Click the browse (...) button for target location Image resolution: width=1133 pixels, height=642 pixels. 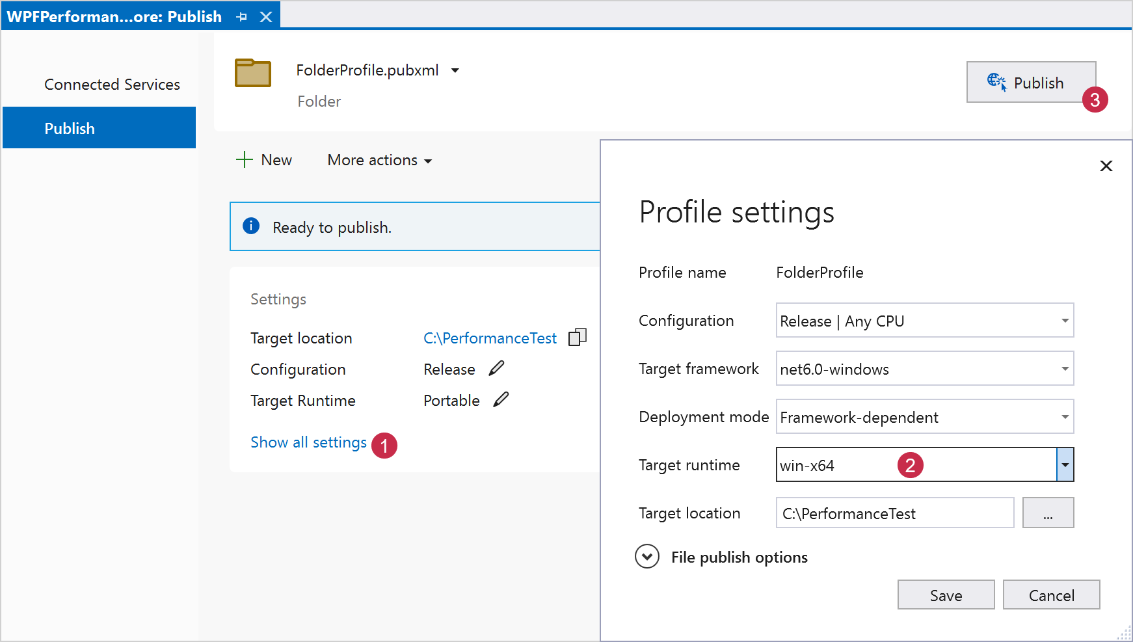click(x=1048, y=513)
